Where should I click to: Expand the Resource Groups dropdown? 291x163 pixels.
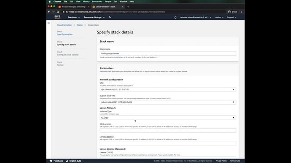[94, 17]
